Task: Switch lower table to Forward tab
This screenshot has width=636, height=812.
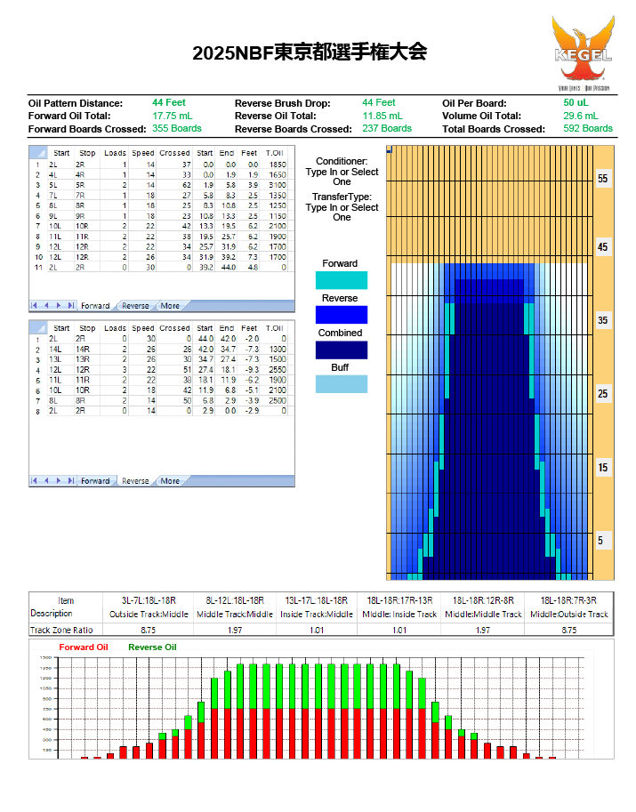Action: click(x=95, y=481)
